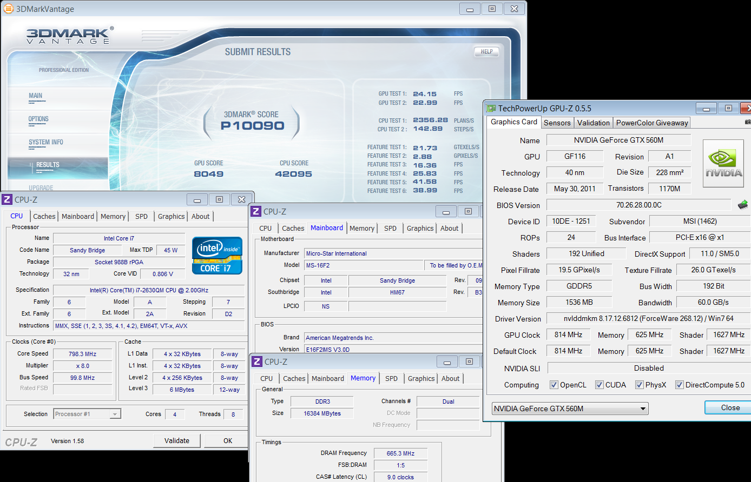Expand the Processor #1 selection dropdown
The height and width of the screenshot is (482, 751).
coord(87,414)
